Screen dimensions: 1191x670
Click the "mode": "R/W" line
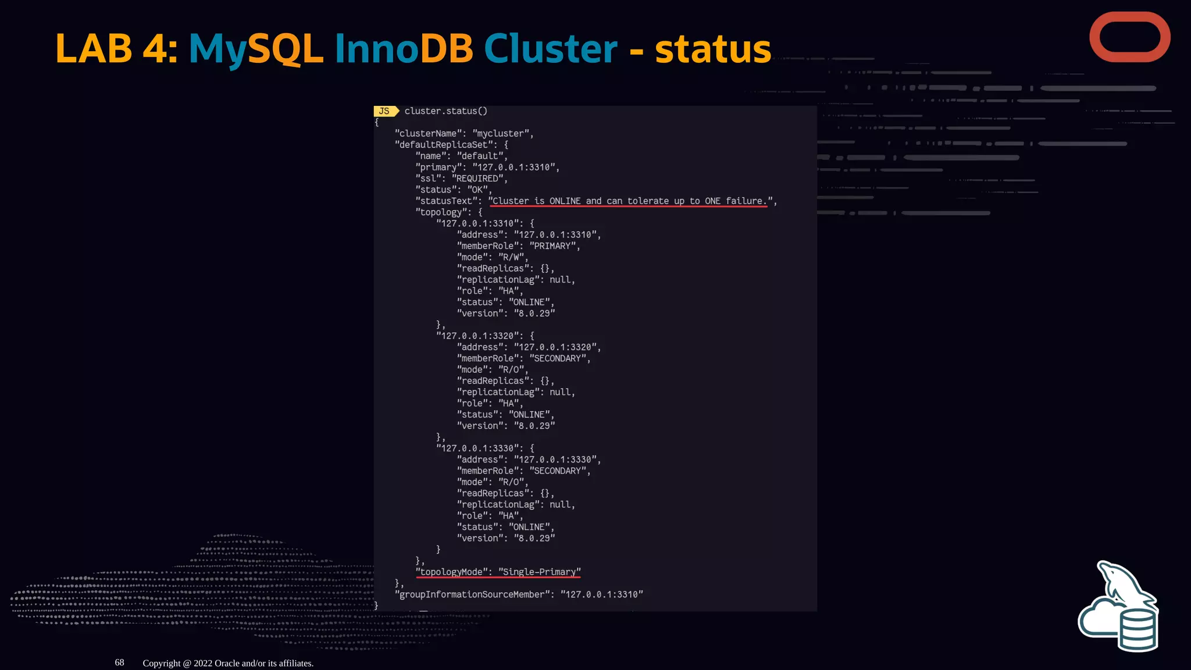tap(493, 257)
